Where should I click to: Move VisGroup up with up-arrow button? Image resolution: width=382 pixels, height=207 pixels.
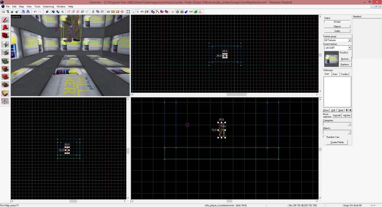(x=347, y=110)
